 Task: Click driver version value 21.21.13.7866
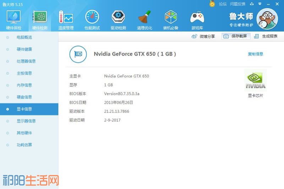[117, 111]
